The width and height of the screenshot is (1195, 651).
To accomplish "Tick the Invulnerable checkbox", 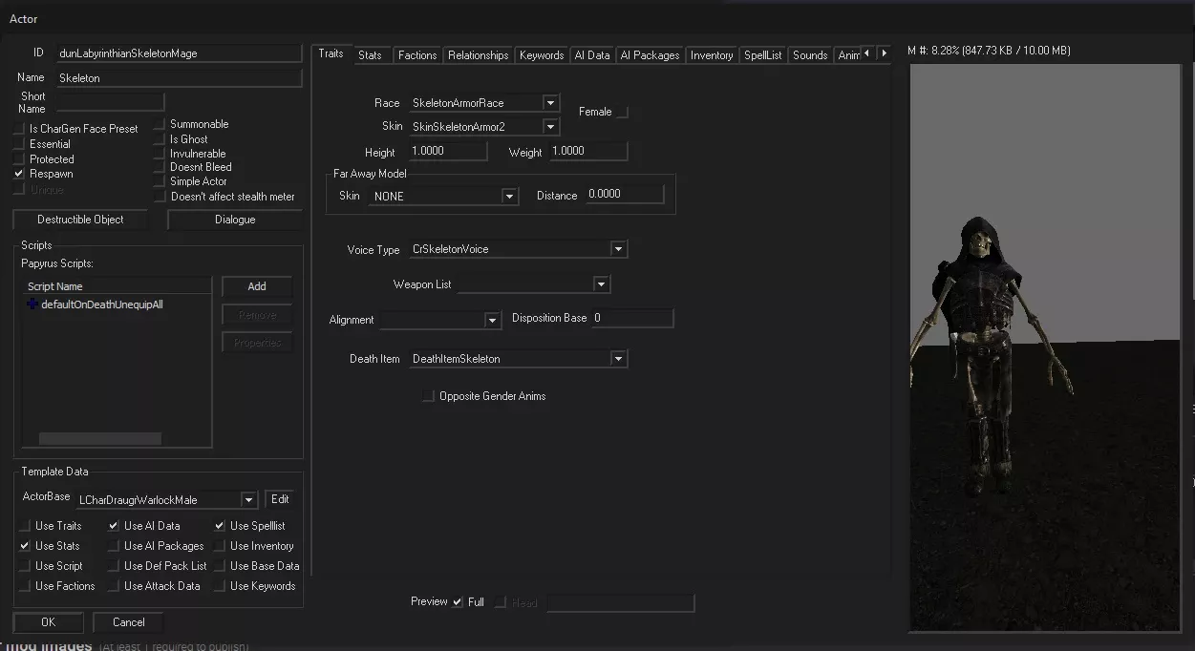I will 160,154.
